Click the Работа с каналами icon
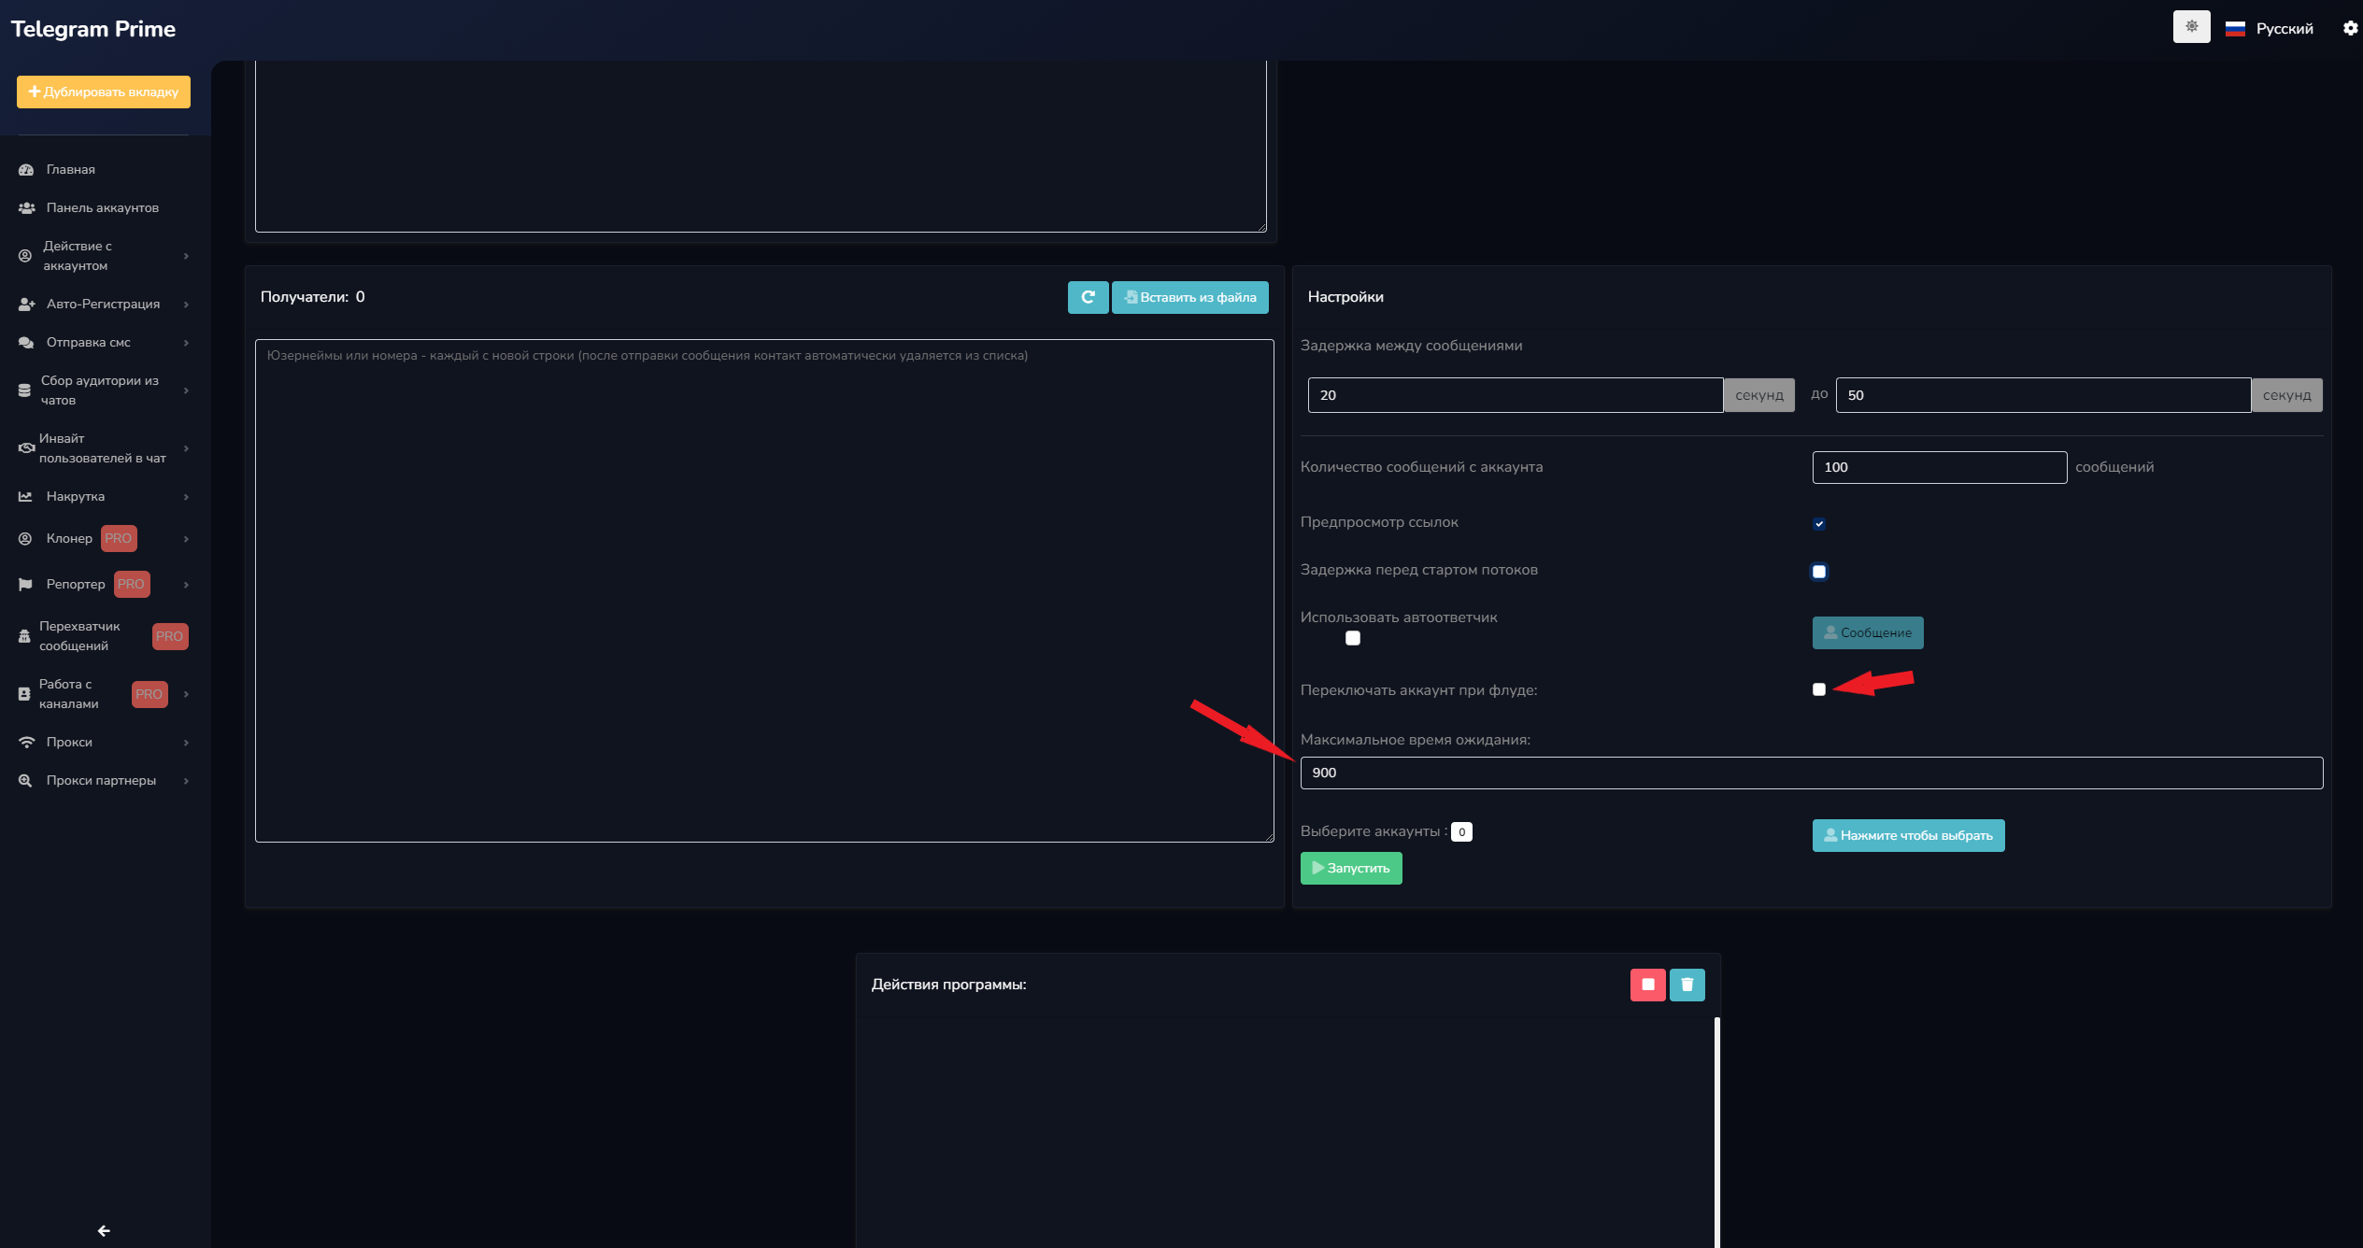The width and height of the screenshot is (2363, 1248). [24, 694]
